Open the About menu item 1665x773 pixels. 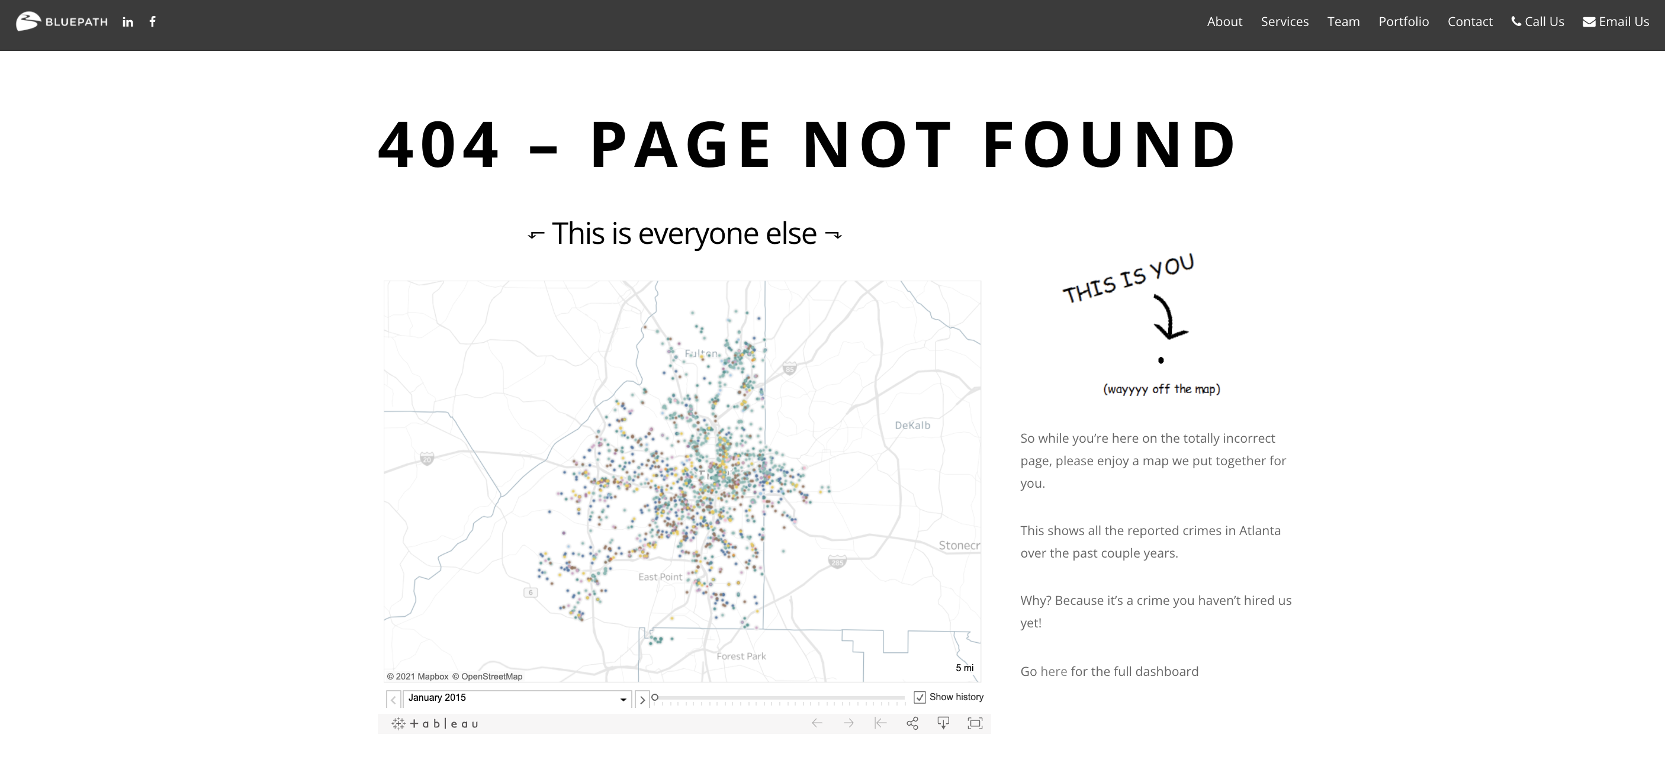(x=1224, y=21)
